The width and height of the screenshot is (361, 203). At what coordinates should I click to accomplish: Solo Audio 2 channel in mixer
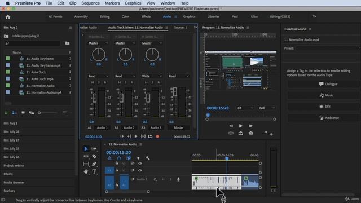[125, 82]
